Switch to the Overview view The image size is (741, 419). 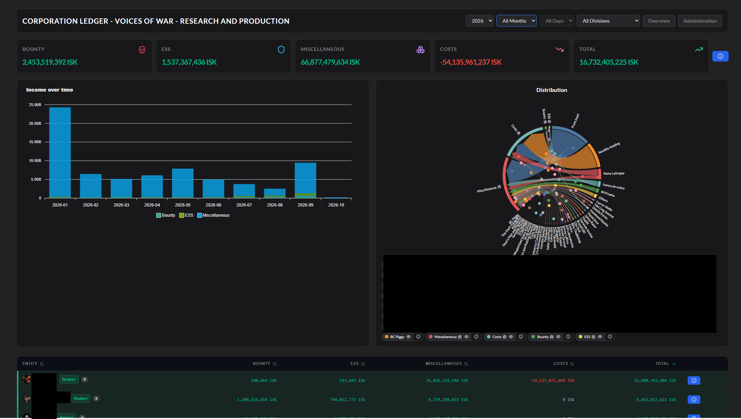[659, 21]
